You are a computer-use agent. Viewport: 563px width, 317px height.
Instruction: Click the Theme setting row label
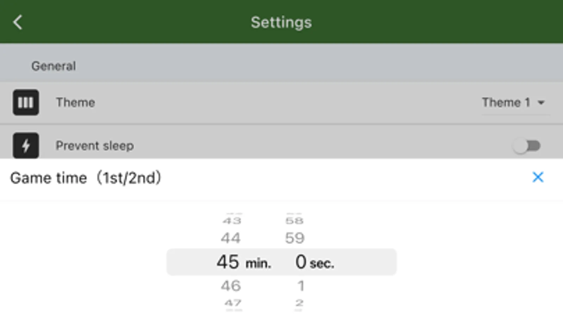[75, 102]
